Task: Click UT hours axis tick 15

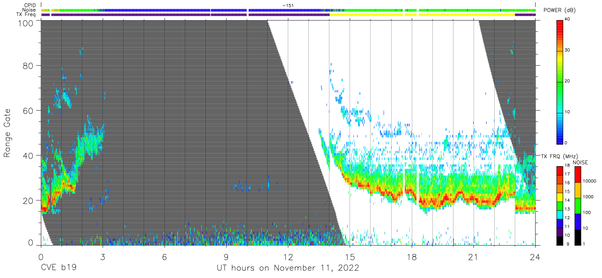Action: point(350,256)
